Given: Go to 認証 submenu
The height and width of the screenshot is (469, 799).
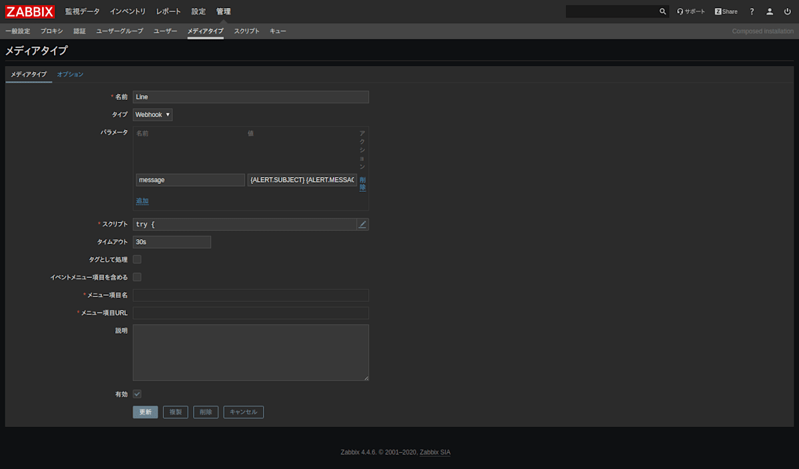Looking at the screenshot, I should click(x=80, y=31).
